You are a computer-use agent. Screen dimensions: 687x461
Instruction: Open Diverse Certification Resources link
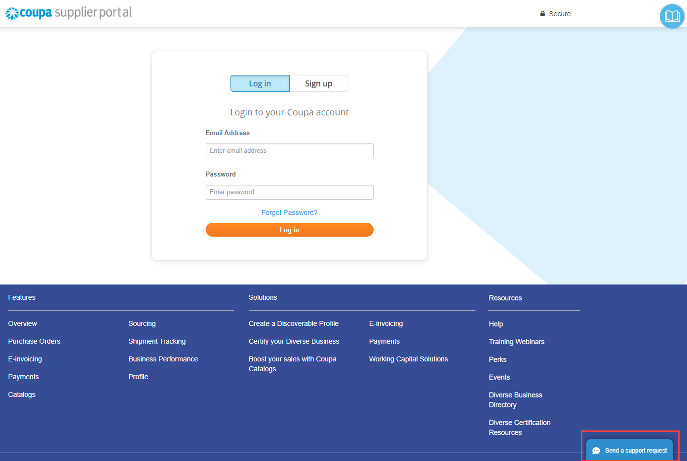click(520, 427)
